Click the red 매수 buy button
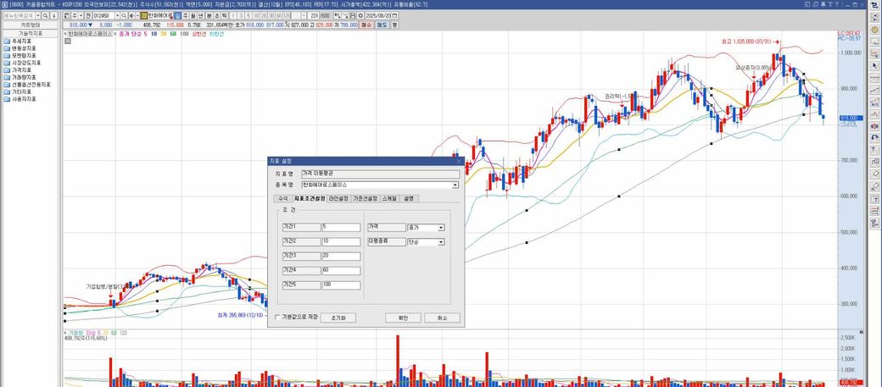The height and width of the screenshot is (387, 882). tap(366, 25)
